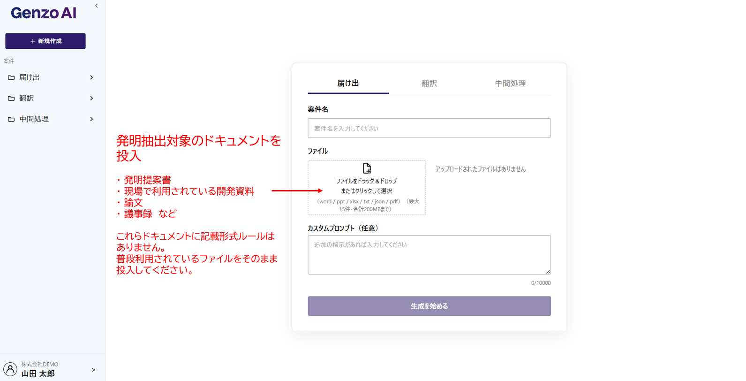Click the 翻訳 folder icon in sidebar
Viewport: 746px width, 381px height.
11,99
